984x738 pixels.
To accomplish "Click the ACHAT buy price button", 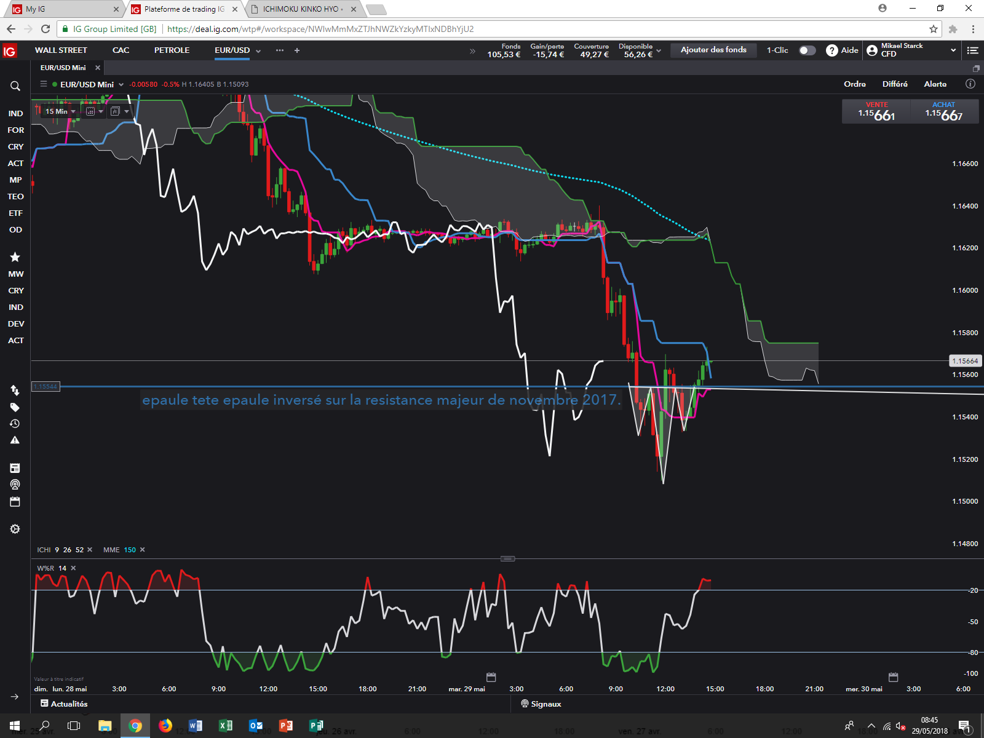I will pos(944,111).
